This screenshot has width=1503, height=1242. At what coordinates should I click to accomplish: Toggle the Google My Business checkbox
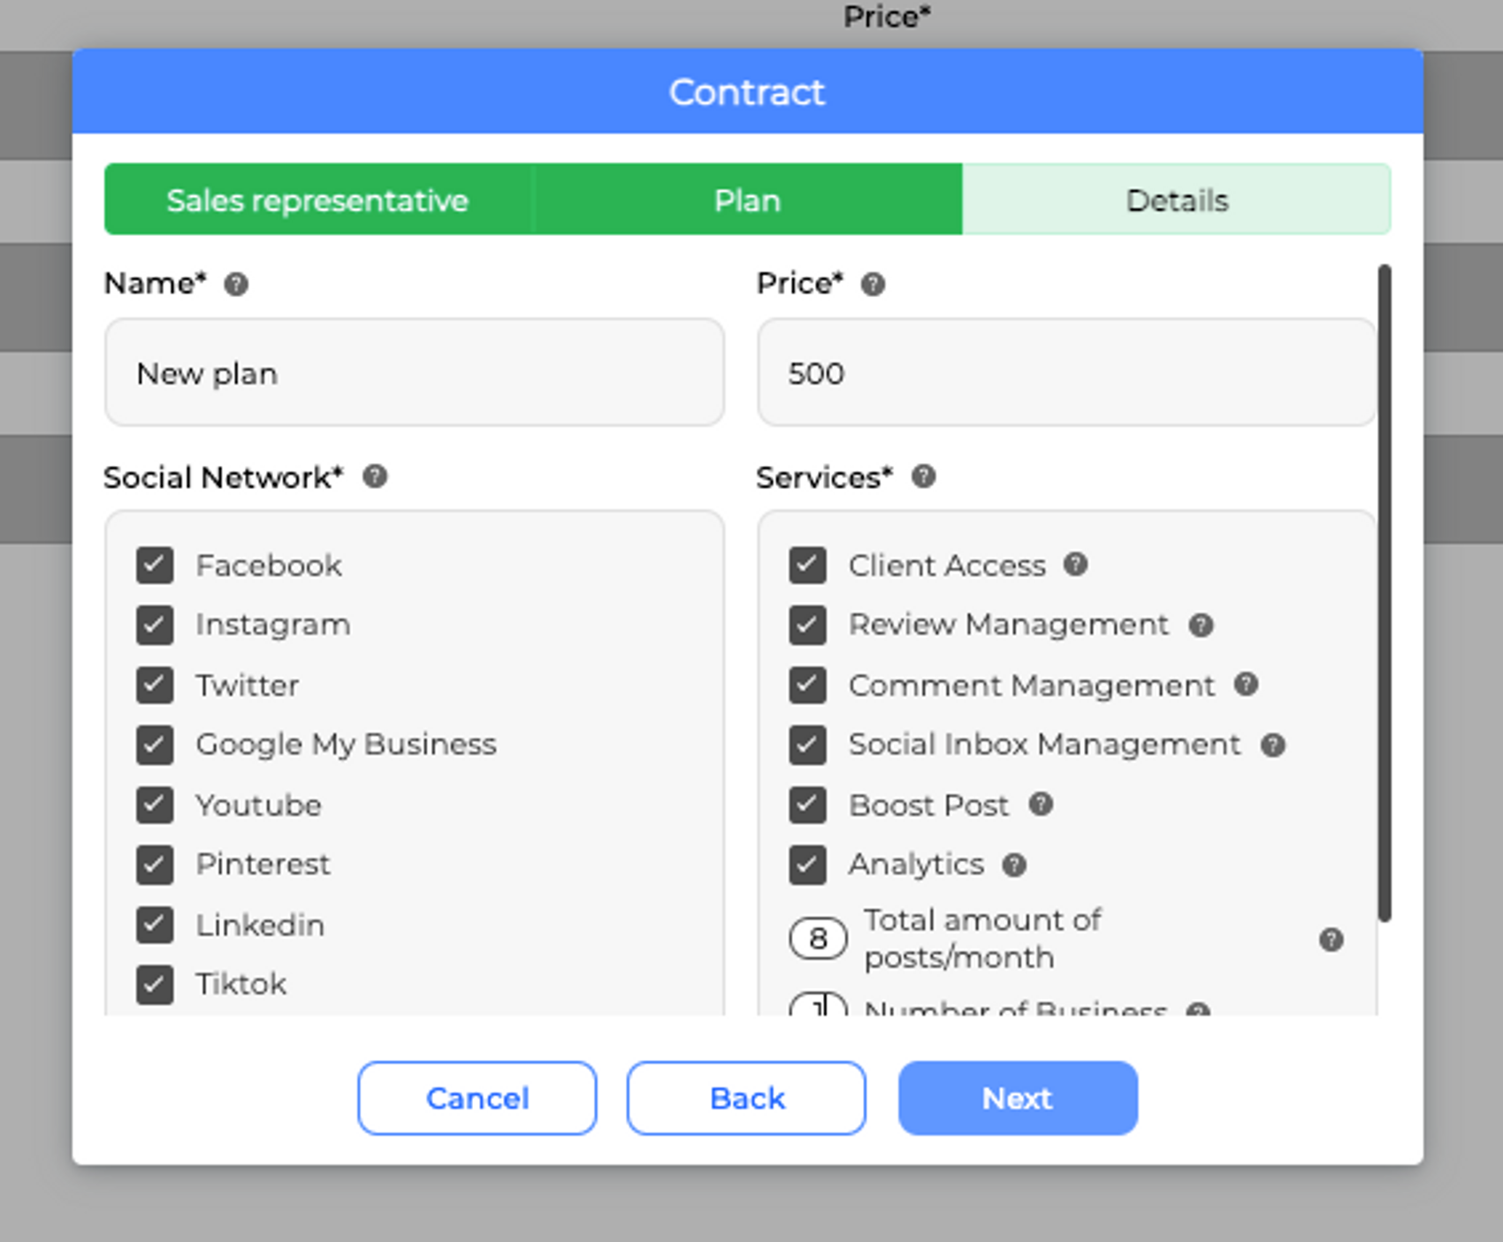155,745
